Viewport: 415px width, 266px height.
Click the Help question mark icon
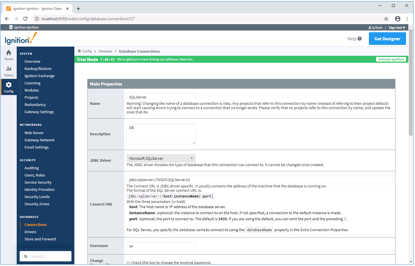coord(359,39)
